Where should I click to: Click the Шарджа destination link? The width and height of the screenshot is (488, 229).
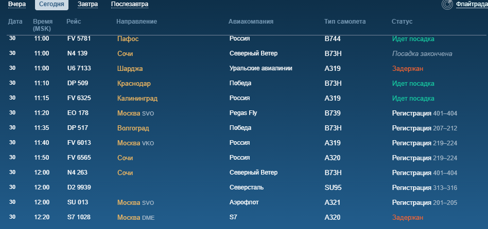(130, 68)
